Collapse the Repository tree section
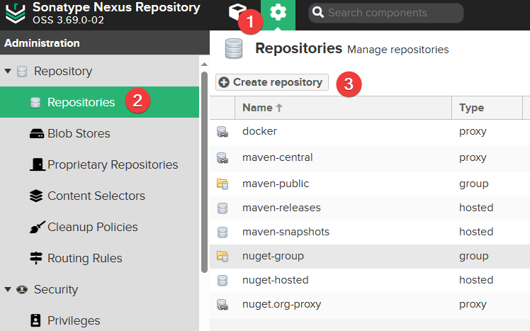 8,72
